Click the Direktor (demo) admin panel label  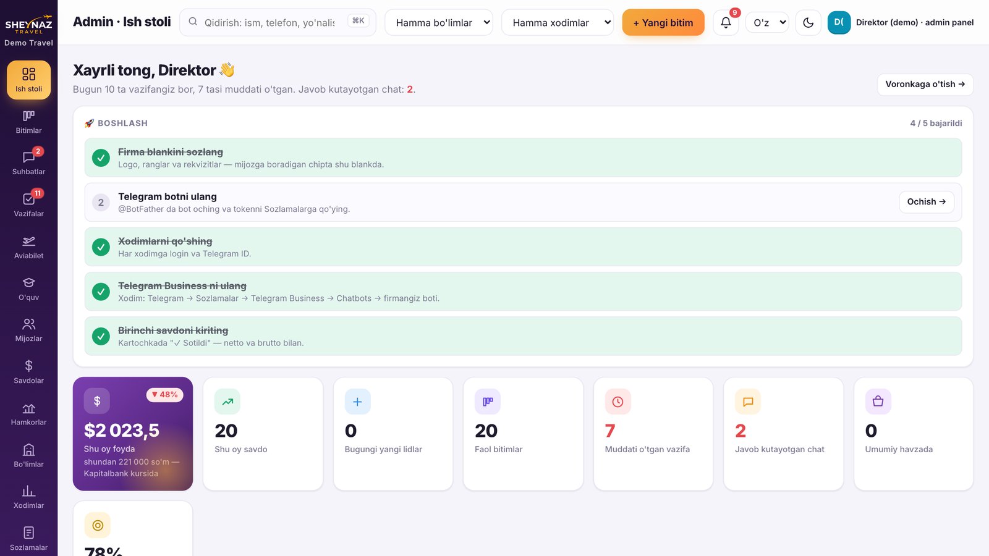tap(915, 22)
